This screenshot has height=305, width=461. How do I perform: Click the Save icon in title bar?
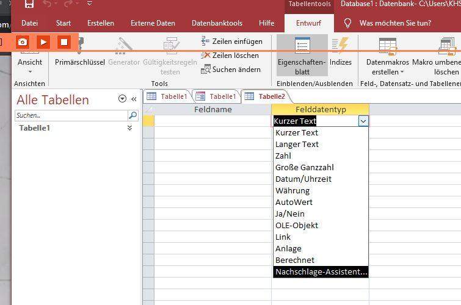29,4
